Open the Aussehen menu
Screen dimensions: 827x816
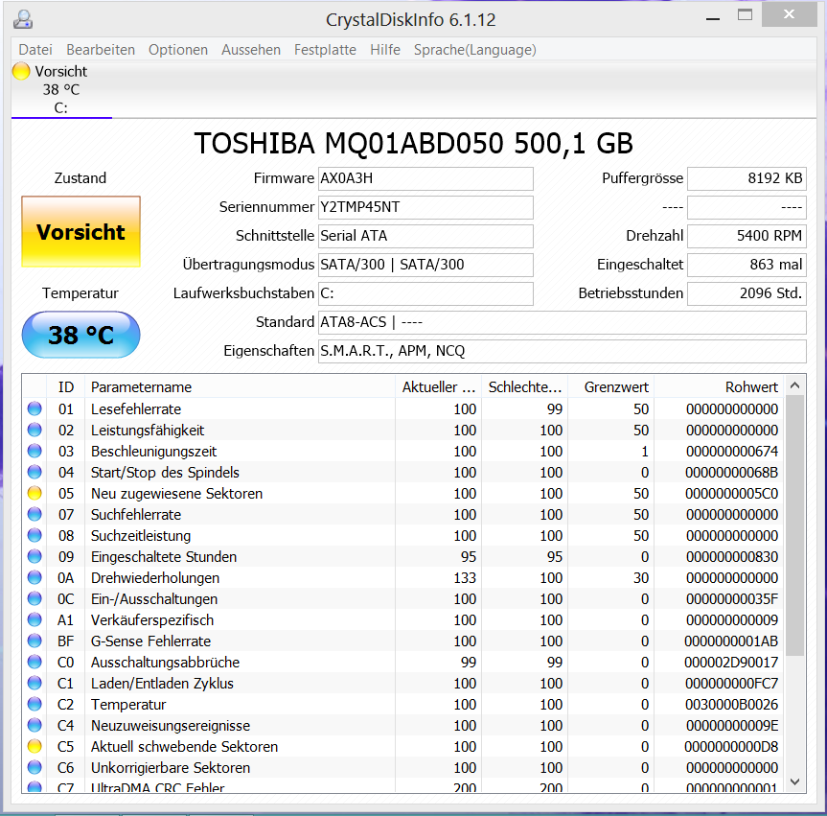(x=251, y=50)
